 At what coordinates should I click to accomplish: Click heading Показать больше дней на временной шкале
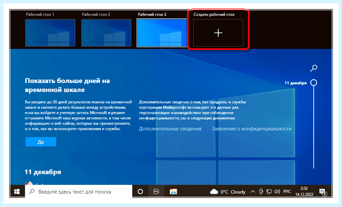click(x=67, y=85)
